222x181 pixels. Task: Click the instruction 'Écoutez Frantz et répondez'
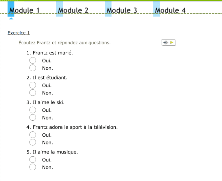tap(64, 43)
